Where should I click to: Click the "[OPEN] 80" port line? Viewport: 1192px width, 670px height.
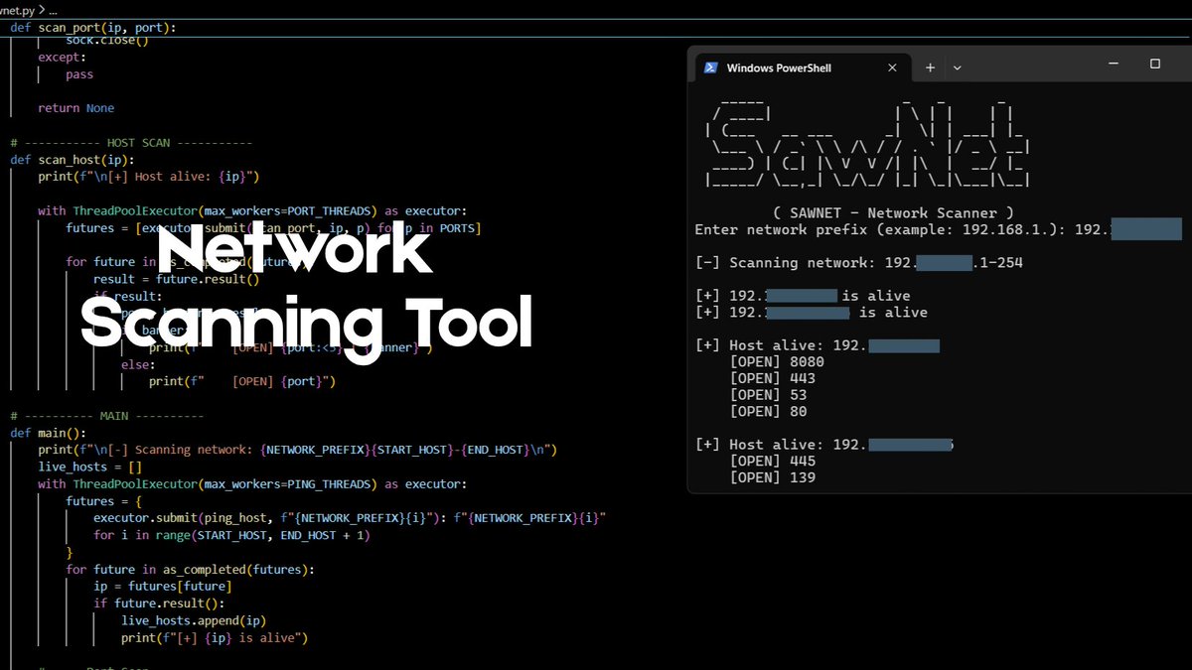768,411
